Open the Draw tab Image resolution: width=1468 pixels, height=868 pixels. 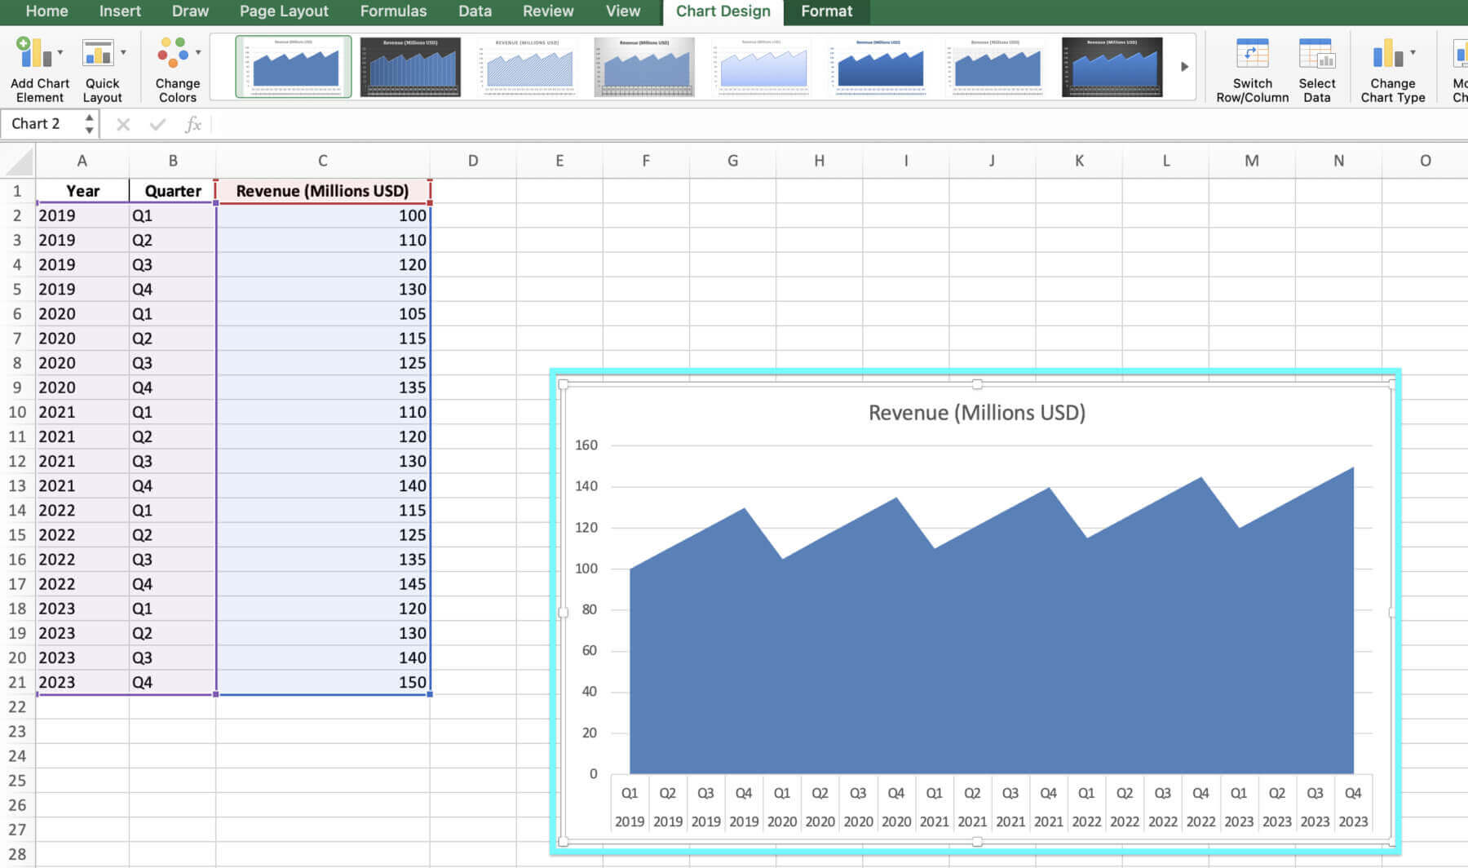tap(190, 11)
